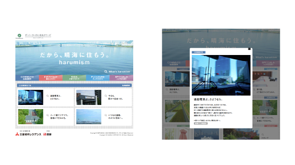Open the EVERYDAY tab
This screenshot has width=295, height=165.
pos(51,78)
